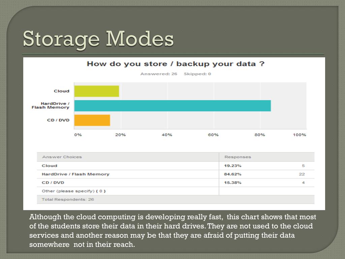This screenshot has width=345, height=259.
Task: Click the Skipped: 0 label
Action: pos(197,74)
